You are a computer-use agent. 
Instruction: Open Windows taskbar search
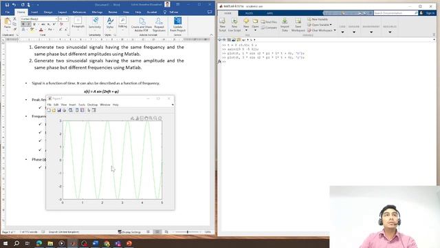(x=16, y=243)
